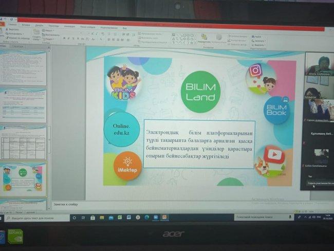Open Shape Outline (Контур фигуры) option
The image size is (334, 251).
[237, 40]
